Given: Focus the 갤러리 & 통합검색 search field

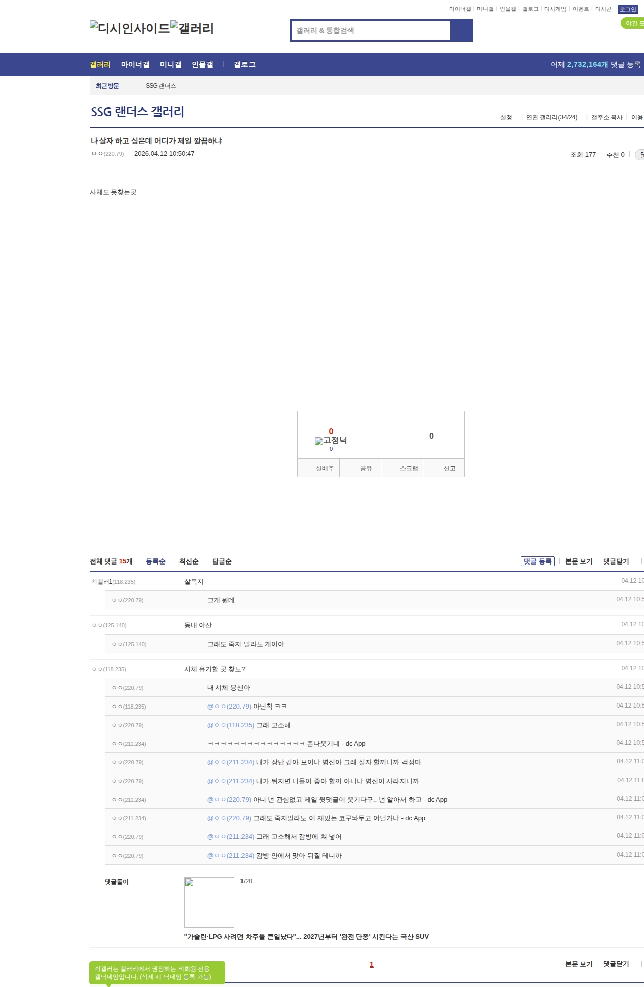Looking at the screenshot, I should 371,30.
